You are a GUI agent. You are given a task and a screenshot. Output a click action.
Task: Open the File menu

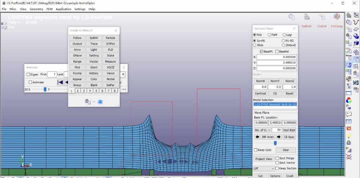click(4, 9)
